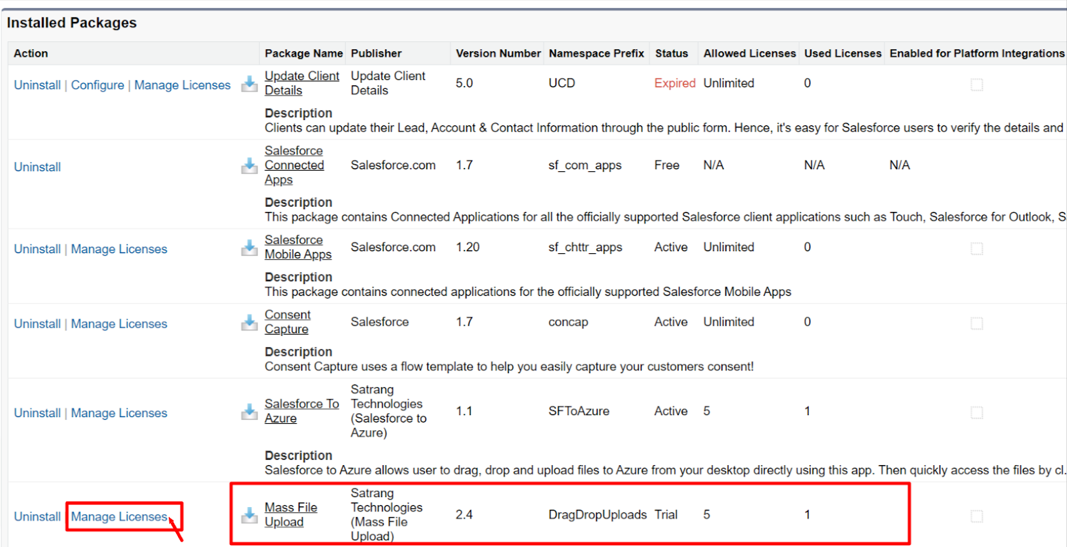Uninstall Salesforce Mobile Apps package

click(37, 249)
